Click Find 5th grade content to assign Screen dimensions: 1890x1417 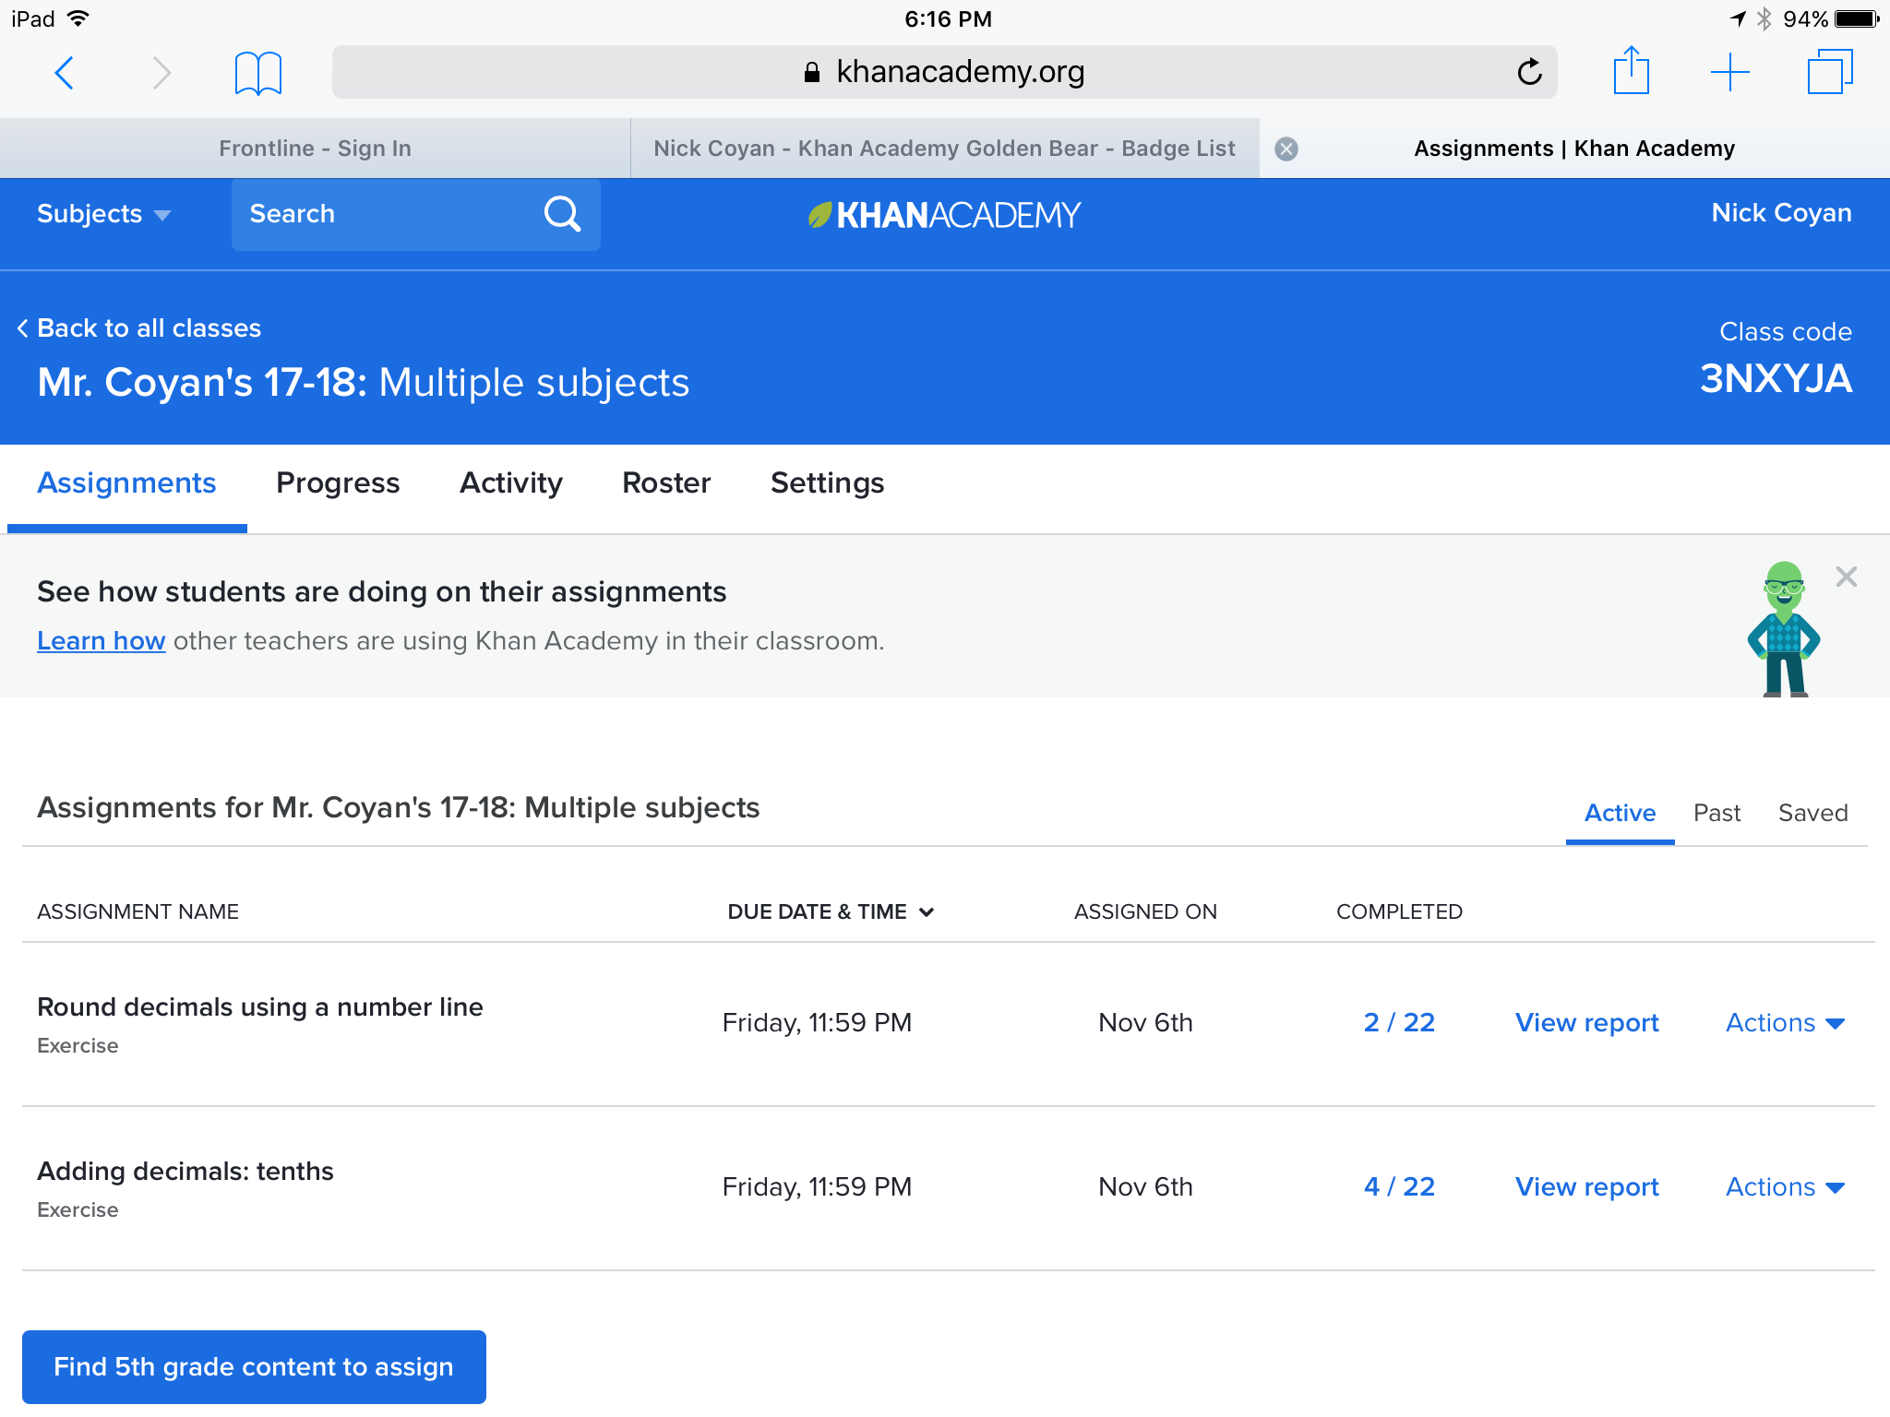coord(254,1366)
